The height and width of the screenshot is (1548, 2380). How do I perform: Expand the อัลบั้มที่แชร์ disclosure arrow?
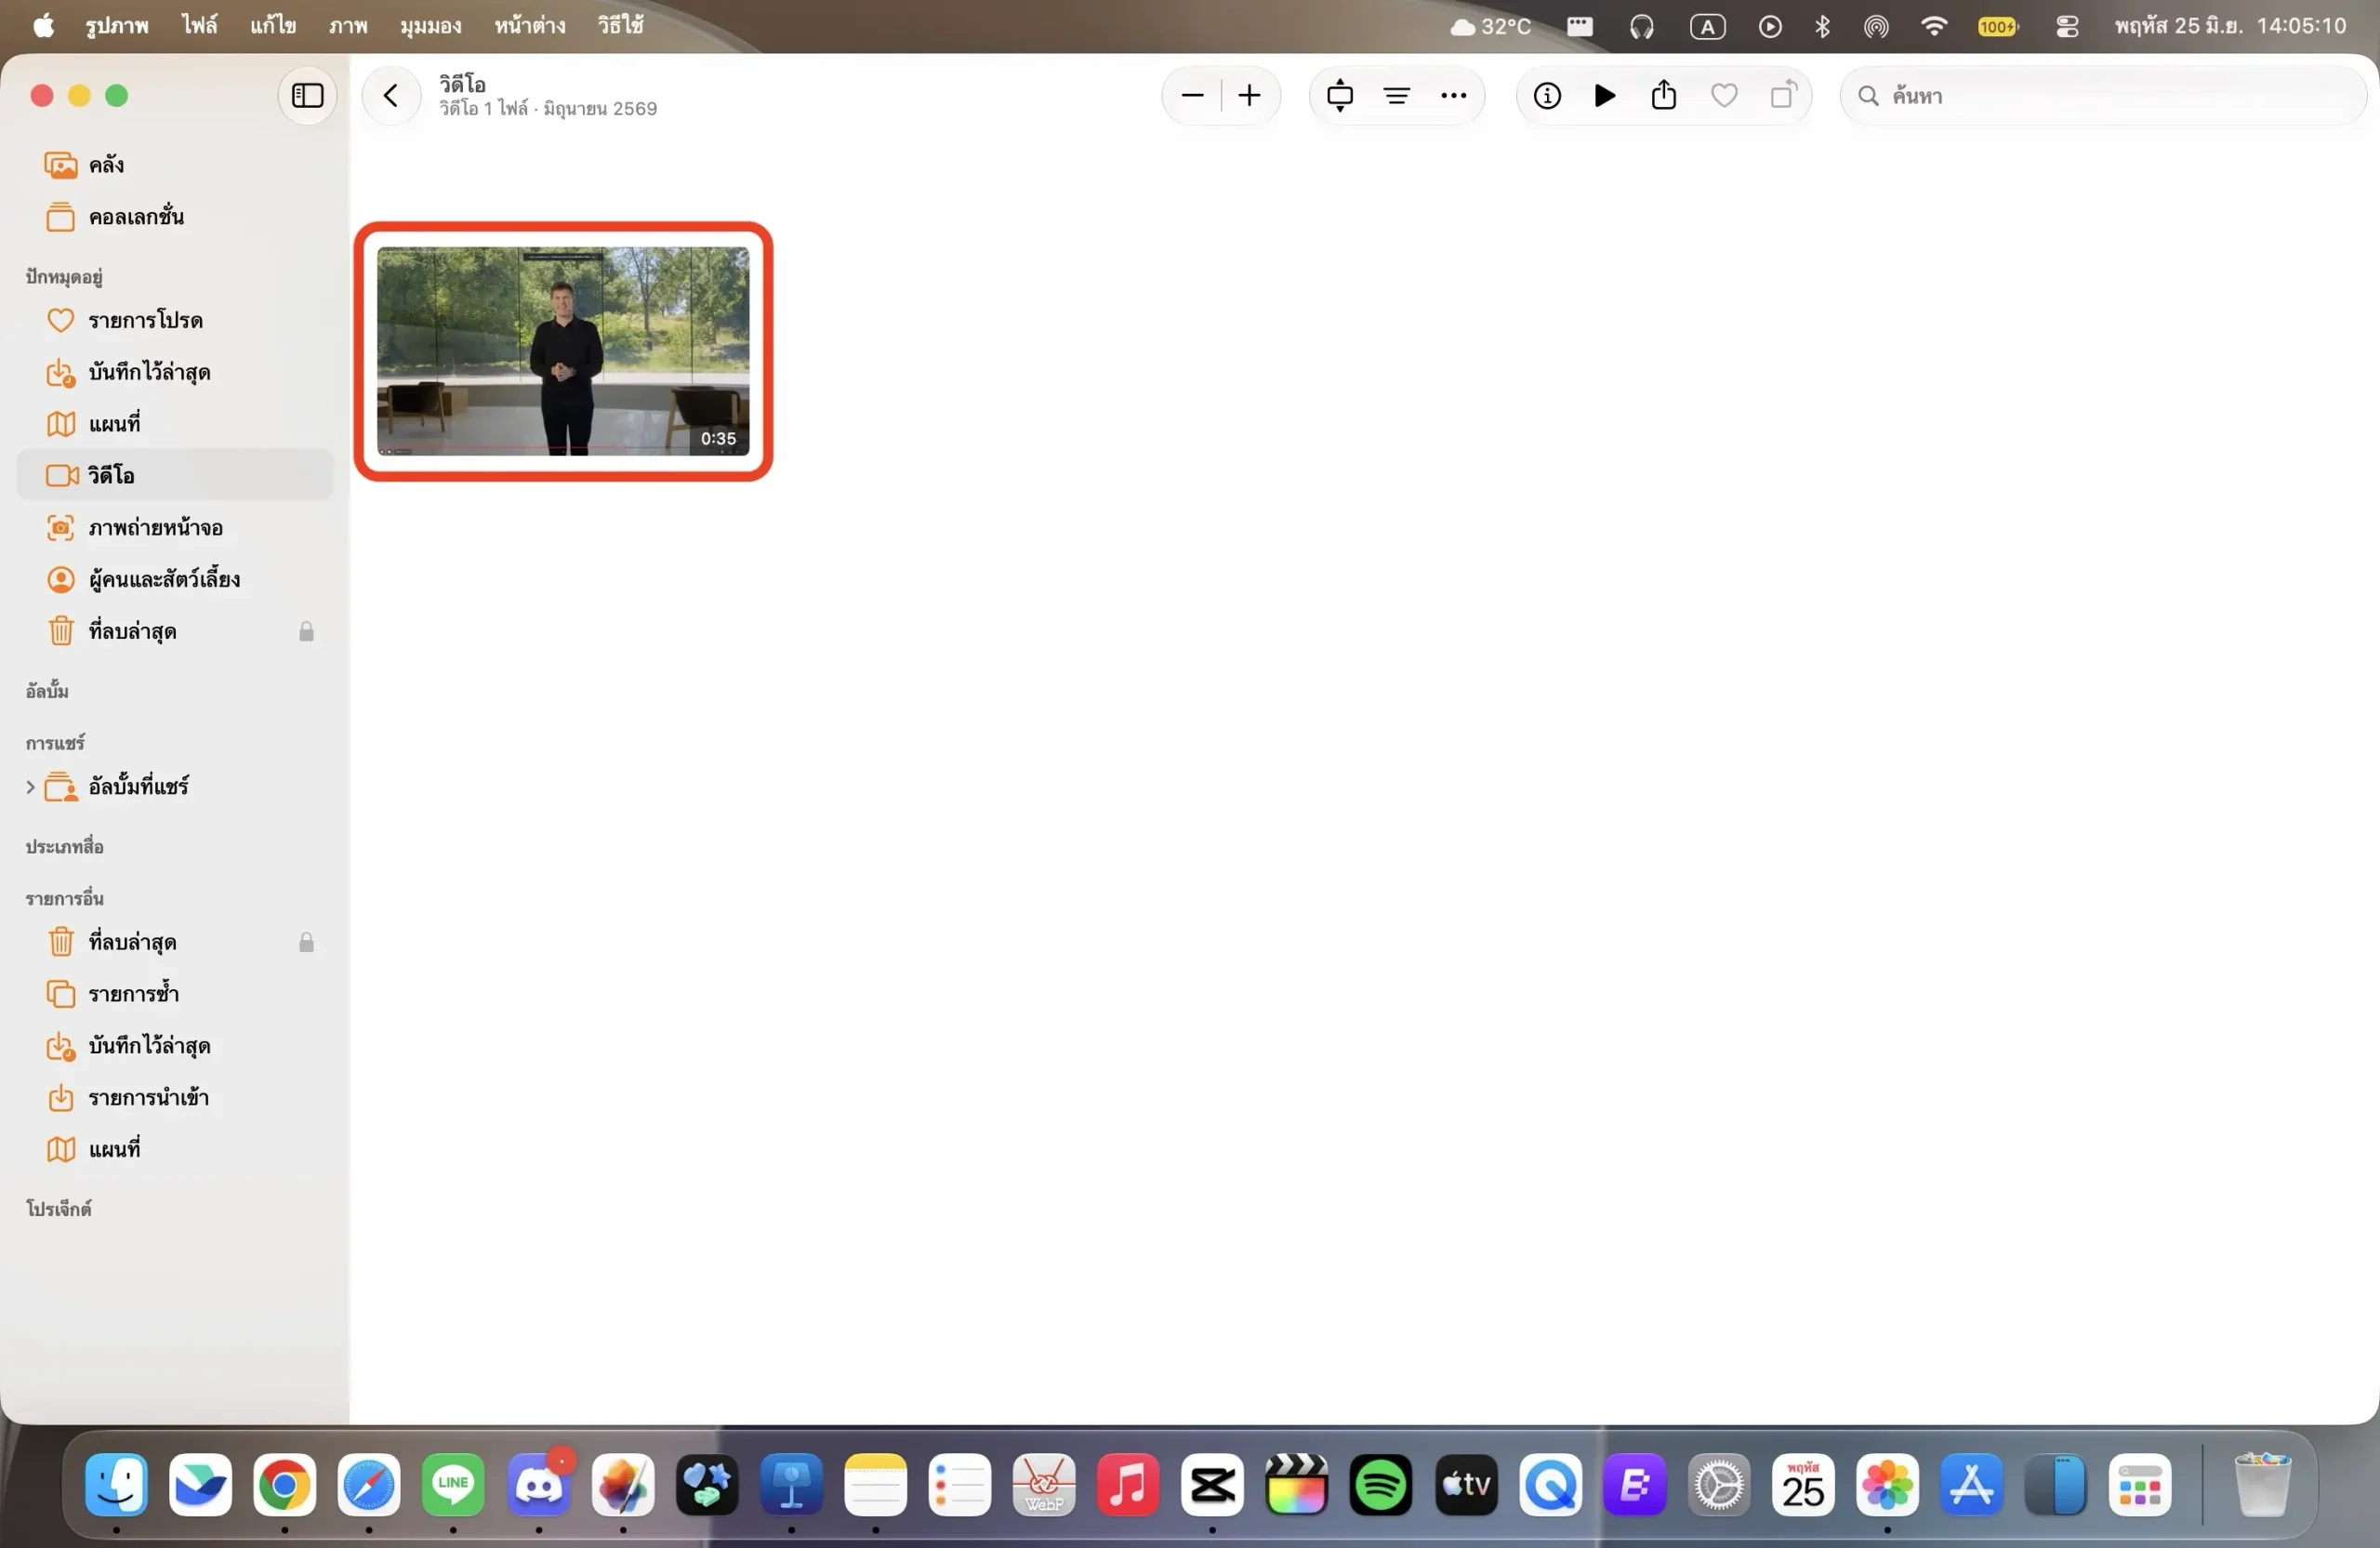tap(30, 787)
